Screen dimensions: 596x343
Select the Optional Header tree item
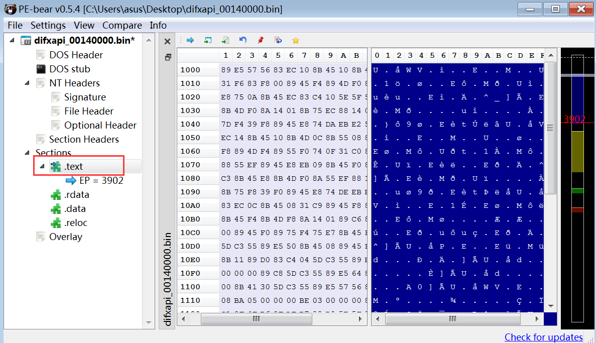tap(100, 125)
